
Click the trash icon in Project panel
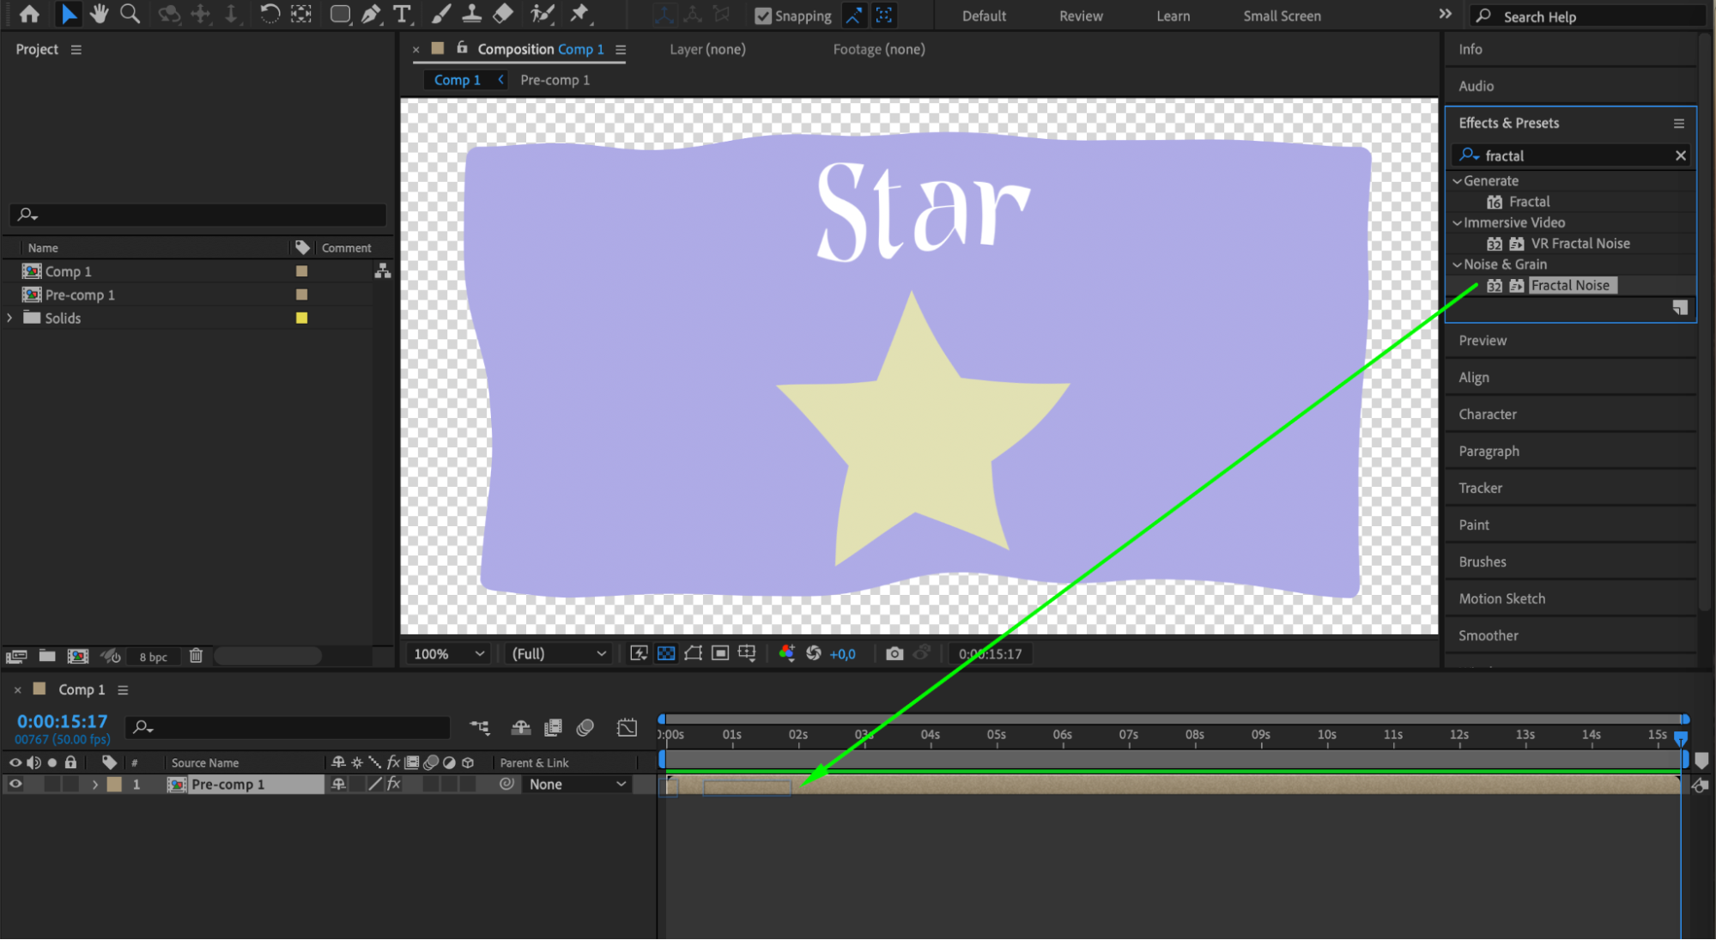[x=196, y=656]
